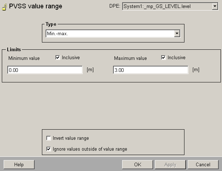Image resolution: width=222 pixels, height=171 pixels.
Task: Click the Limits group heading
Action: [x=14, y=49]
